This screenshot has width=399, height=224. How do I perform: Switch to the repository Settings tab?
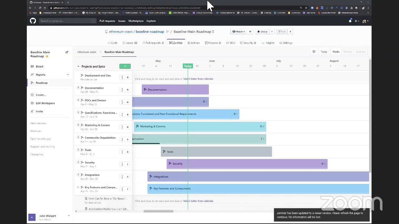[286, 43]
